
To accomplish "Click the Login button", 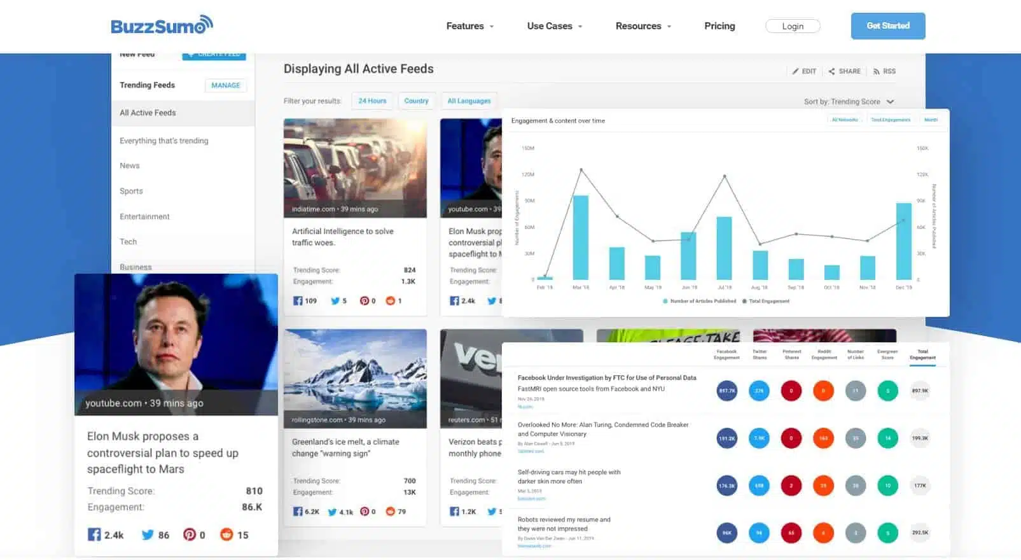I will coord(793,26).
